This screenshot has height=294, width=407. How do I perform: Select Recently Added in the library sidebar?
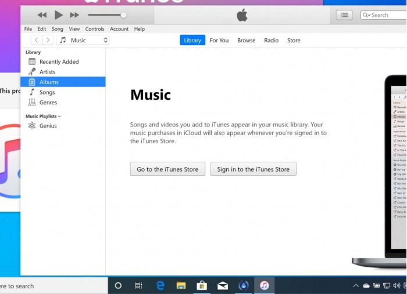(x=59, y=61)
